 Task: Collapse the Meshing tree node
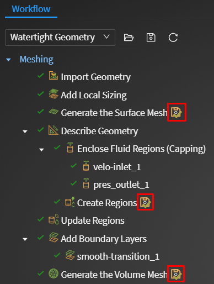(x=8, y=60)
